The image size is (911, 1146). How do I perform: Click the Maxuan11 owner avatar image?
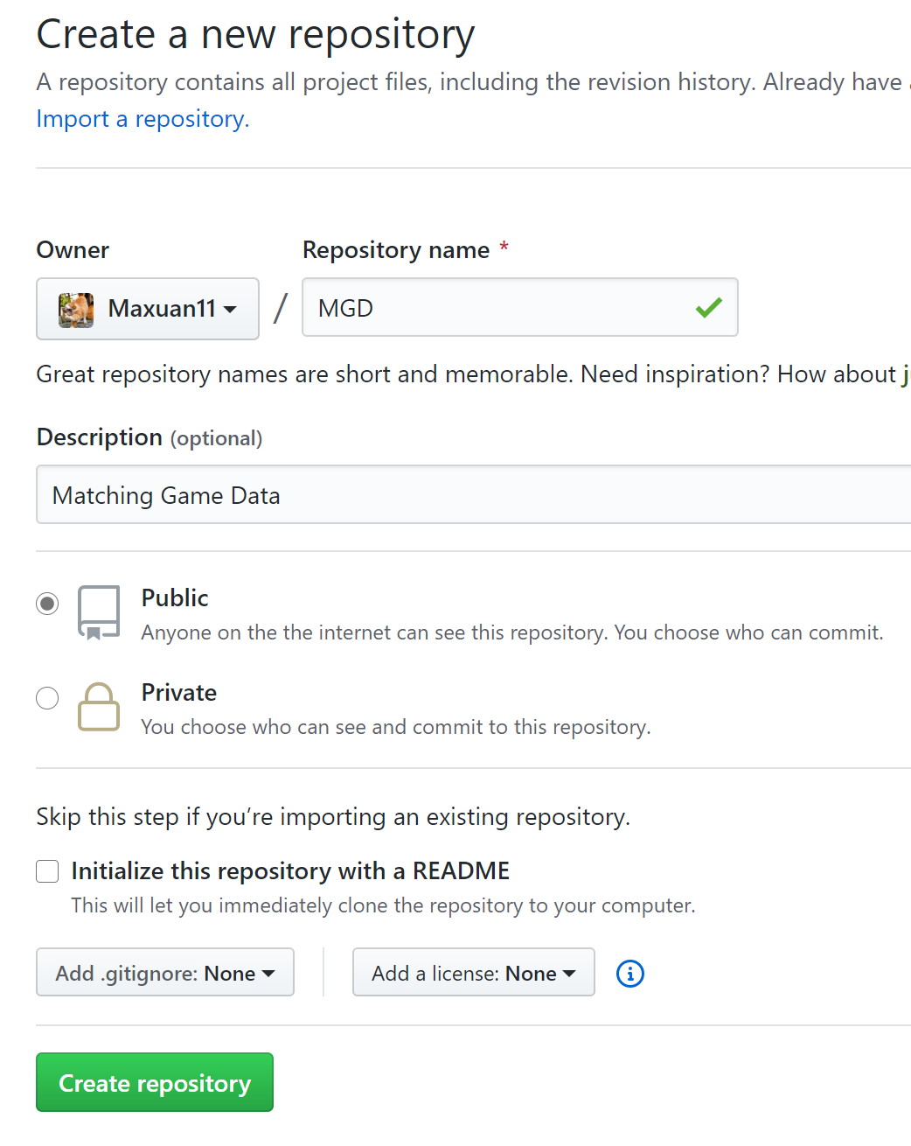coord(76,310)
